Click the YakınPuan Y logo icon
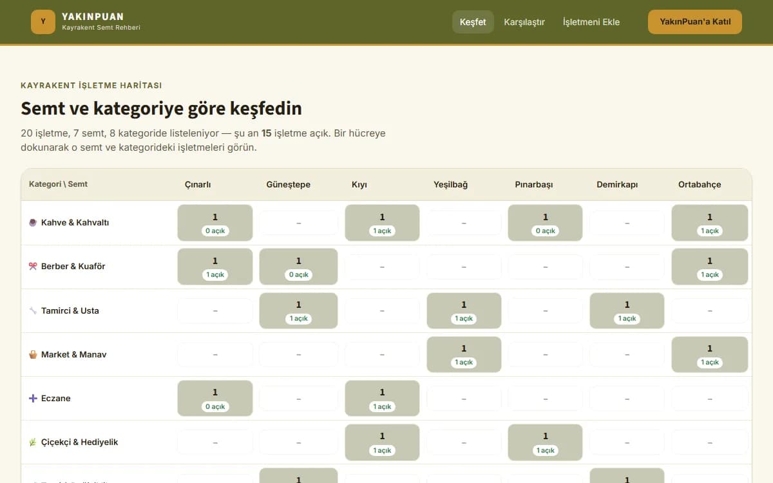Screen dimensions: 773x483 click(x=43, y=22)
